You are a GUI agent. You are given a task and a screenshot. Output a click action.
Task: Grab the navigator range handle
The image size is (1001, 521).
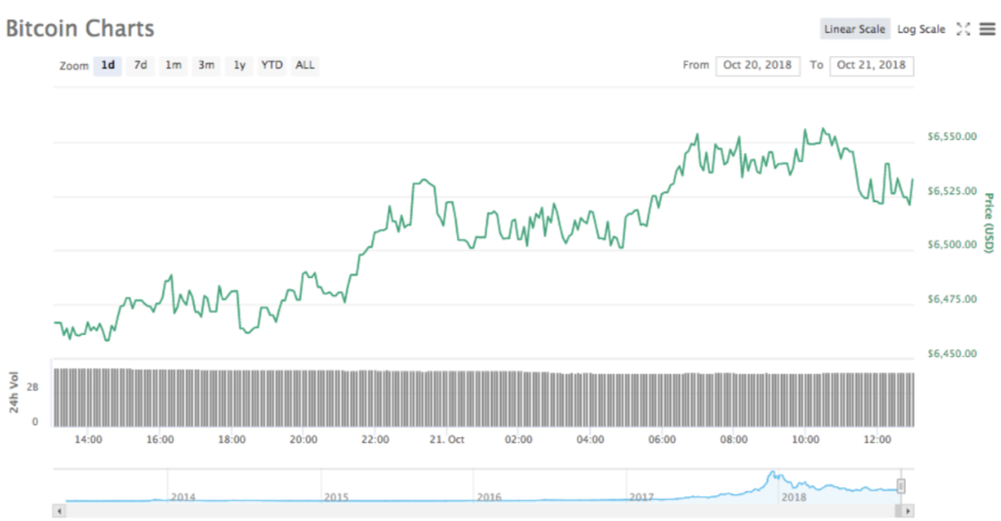(x=900, y=486)
